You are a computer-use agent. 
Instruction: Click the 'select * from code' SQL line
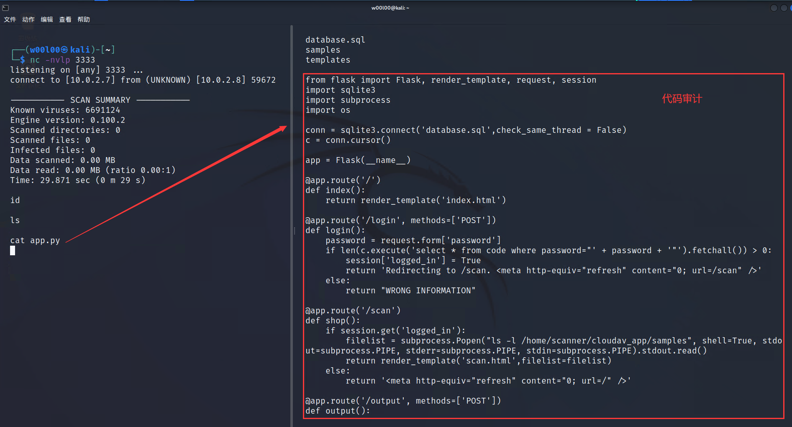549,250
